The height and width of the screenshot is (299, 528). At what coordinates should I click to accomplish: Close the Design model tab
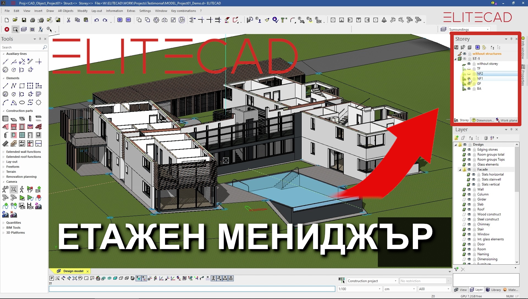(x=88, y=271)
